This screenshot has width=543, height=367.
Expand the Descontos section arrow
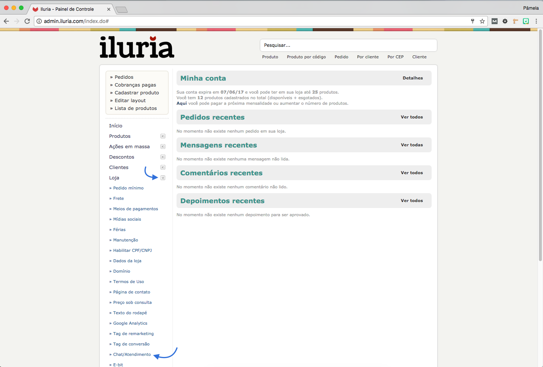(x=163, y=157)
